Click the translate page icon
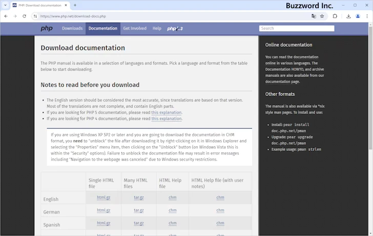The width and height of the screenshot is (373, 236). pos(314,16)
